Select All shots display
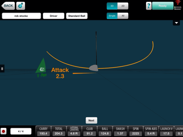183x137 pixels. click(x=123, y=16)
